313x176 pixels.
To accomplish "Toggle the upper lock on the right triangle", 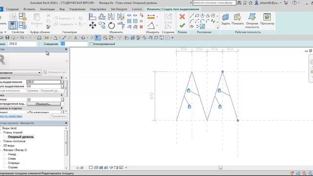I will [220, 90].
